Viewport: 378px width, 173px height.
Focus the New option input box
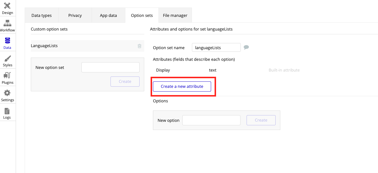point(211,120)
